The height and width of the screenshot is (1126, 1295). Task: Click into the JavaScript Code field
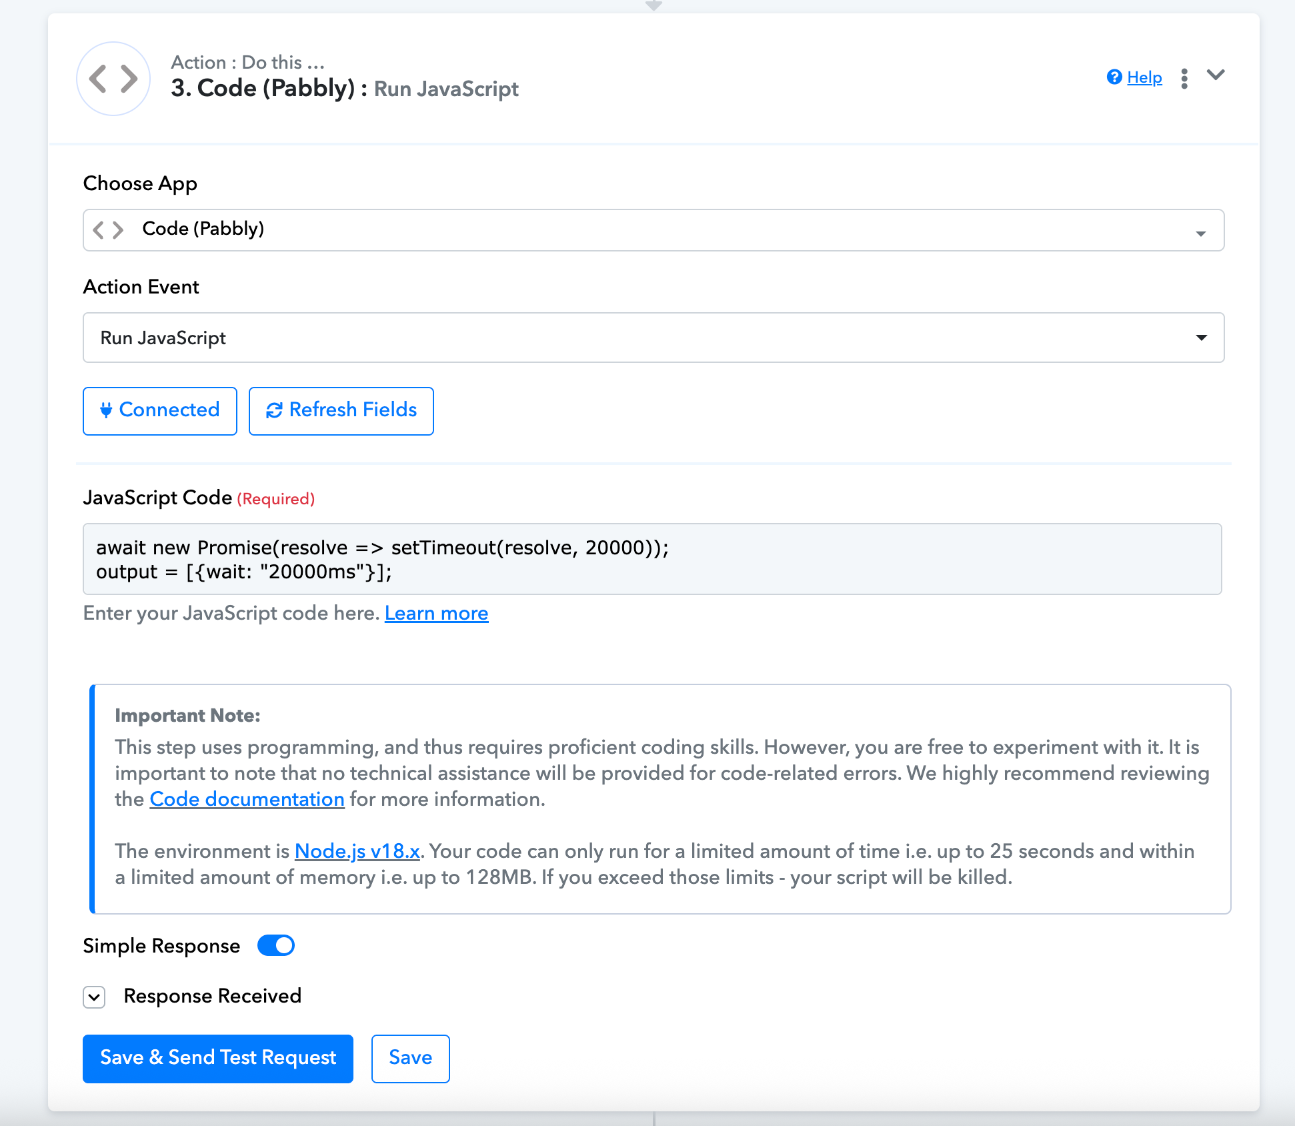tap(652, 559)
